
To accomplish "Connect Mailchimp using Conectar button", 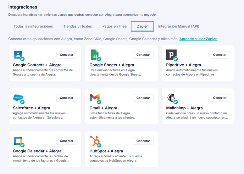I will (x=220, y=98).
